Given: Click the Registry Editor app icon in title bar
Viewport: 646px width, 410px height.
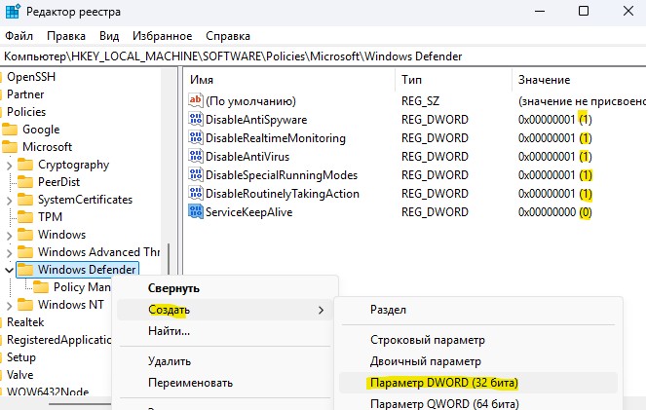Looking at the screenshot, I should click(x=13, y=12).
